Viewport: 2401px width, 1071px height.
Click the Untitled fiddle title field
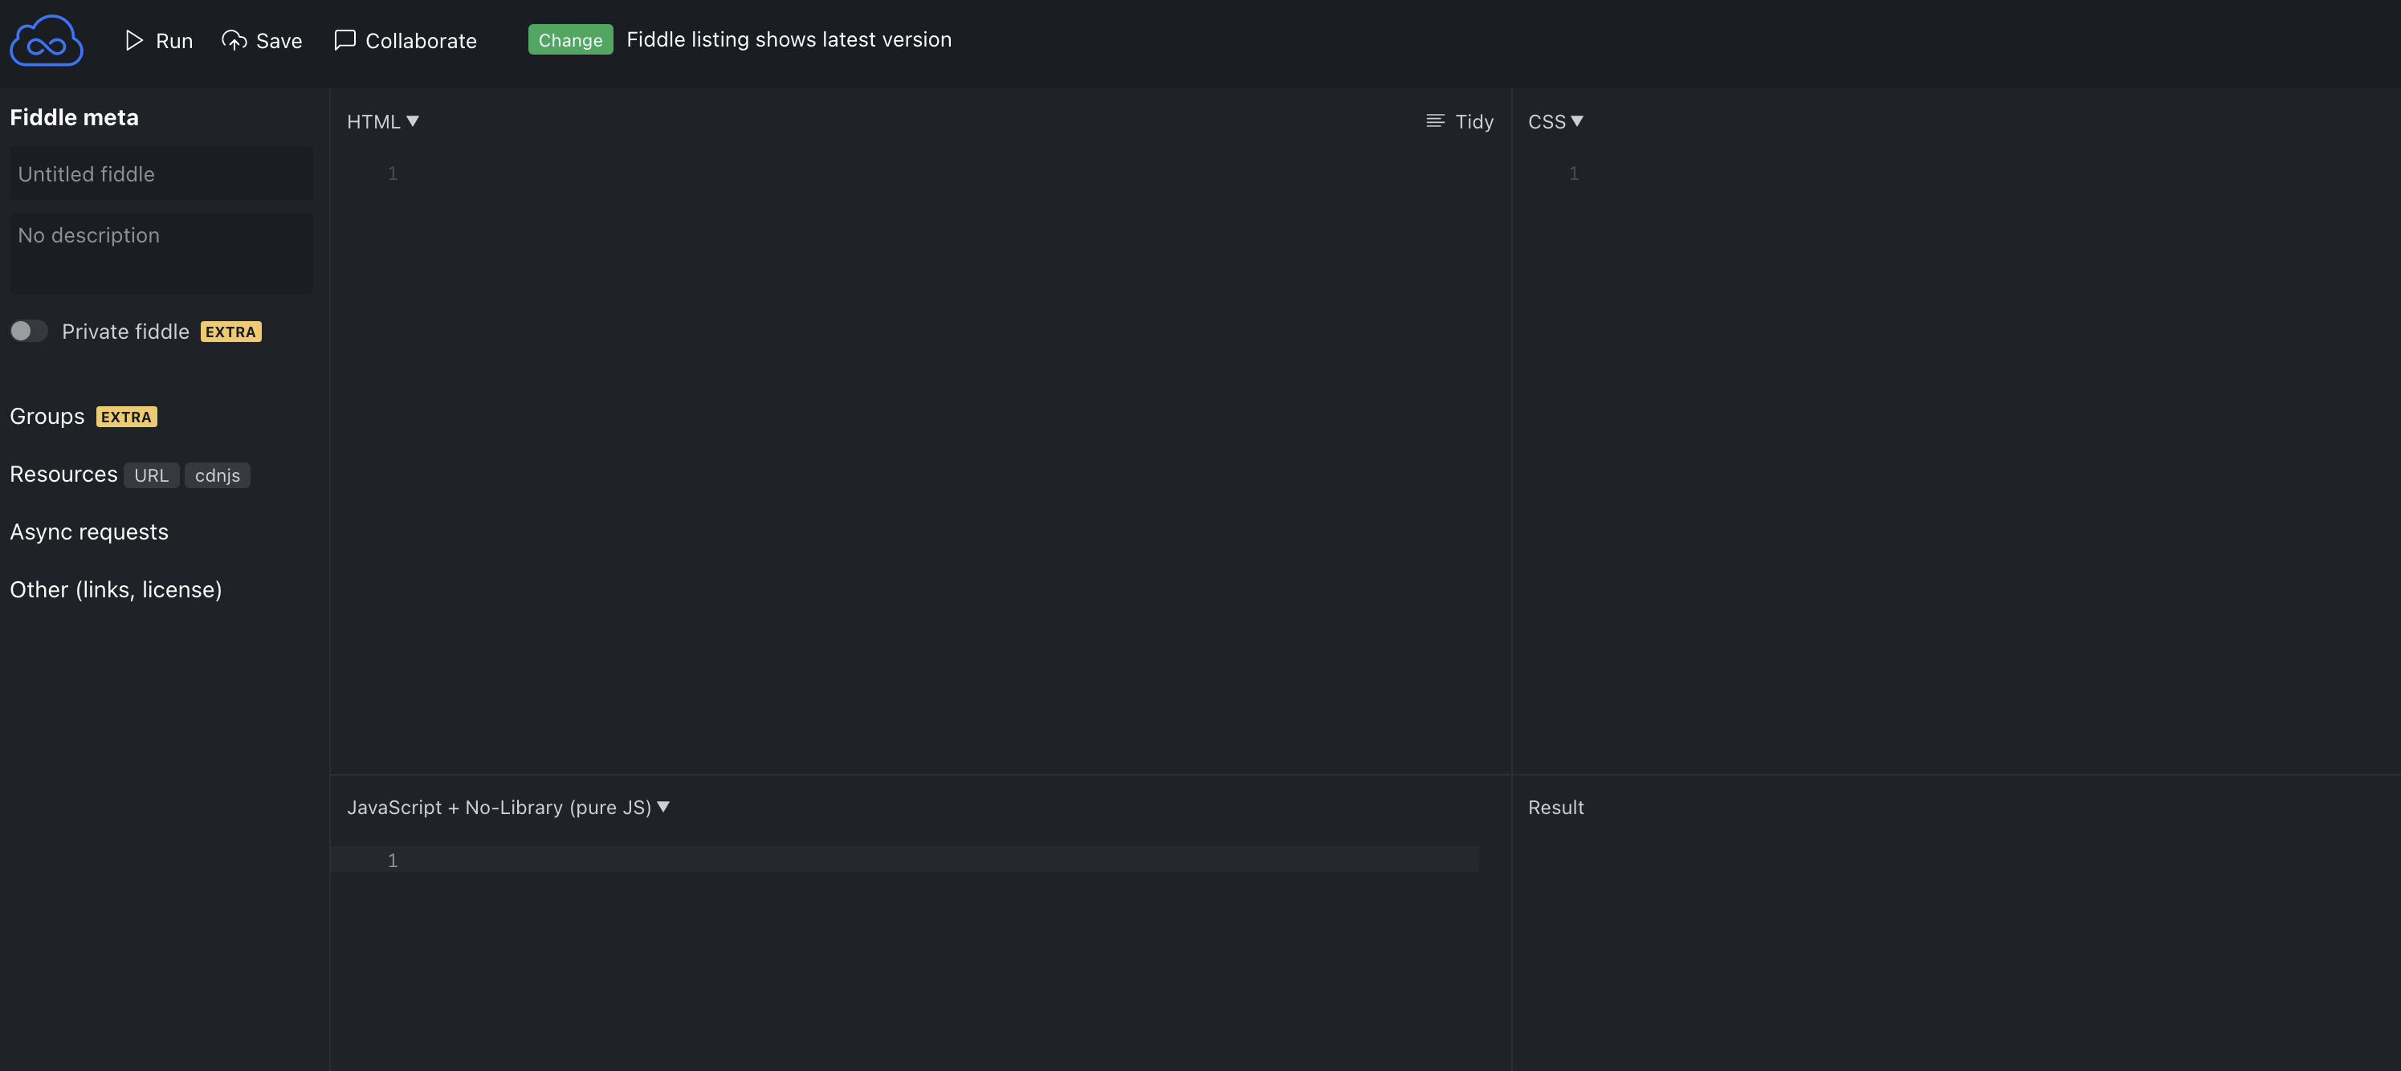tap(161, 174)
